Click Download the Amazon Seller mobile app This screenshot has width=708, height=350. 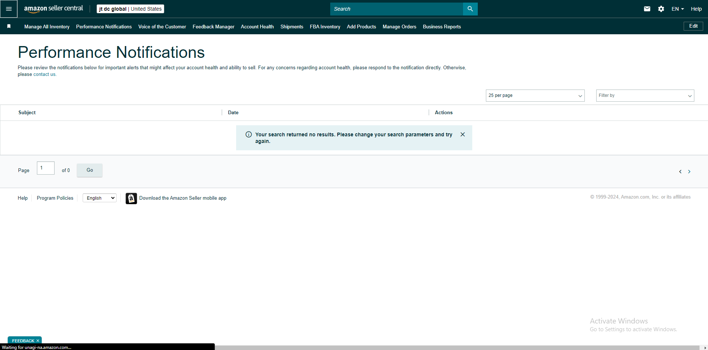[183, 198]
